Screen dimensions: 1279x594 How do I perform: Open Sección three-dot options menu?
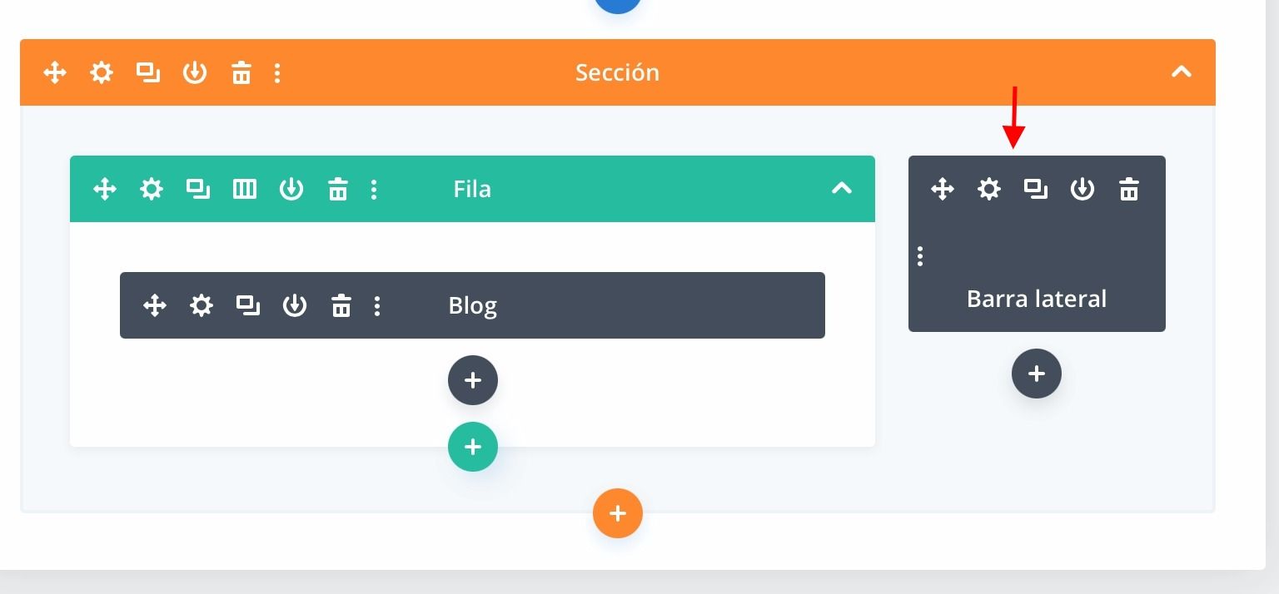pyautogui.click(x=277, y=73)
